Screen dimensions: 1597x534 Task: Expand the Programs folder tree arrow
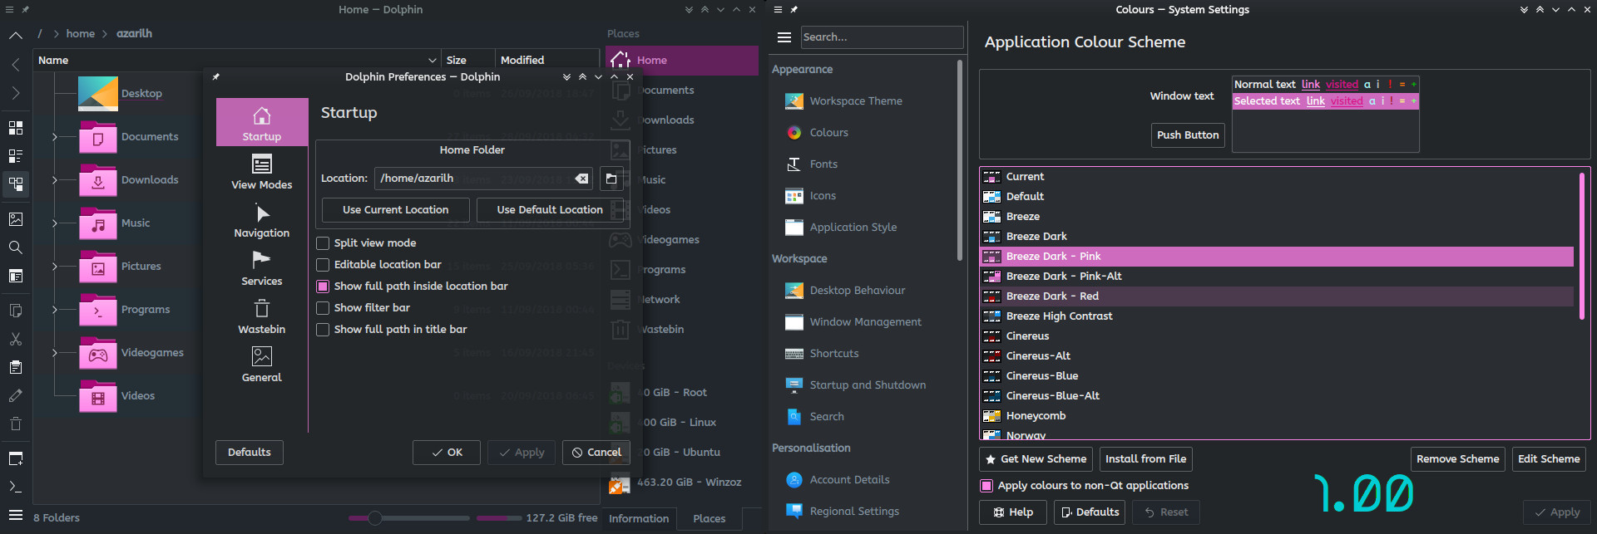click(x=55, y=310)
